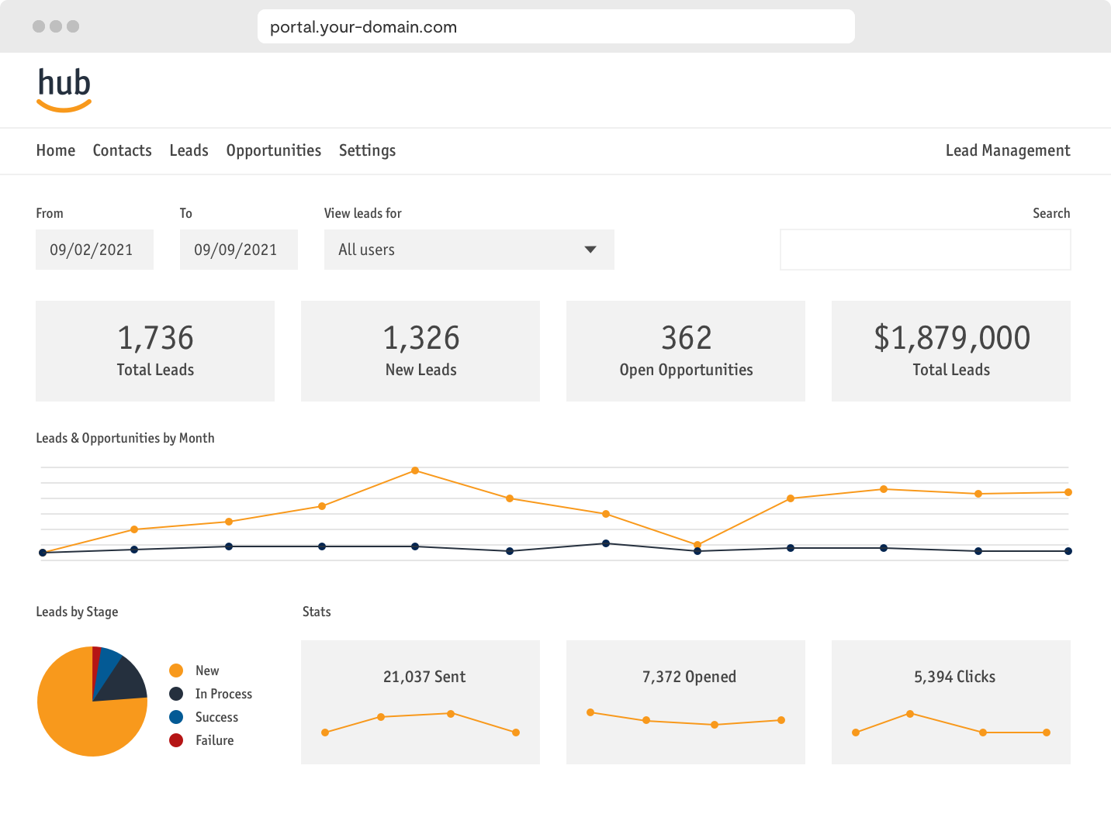Open Settings from the navigation bar
This screenshot has width=1111, height=817.
(367, 150)
